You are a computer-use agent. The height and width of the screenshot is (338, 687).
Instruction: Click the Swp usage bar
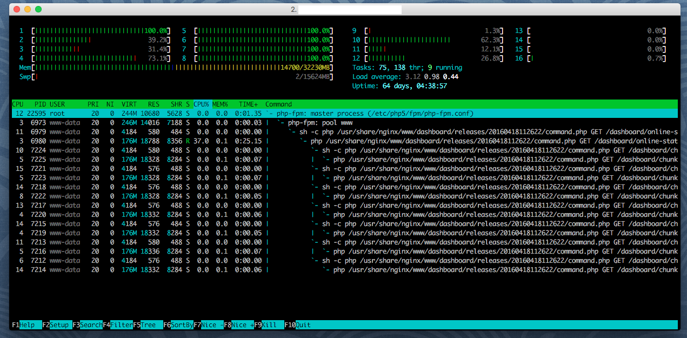tap(176, 77)
